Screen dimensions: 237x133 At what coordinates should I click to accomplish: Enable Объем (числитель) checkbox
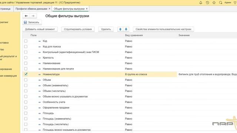click(26, 91)
